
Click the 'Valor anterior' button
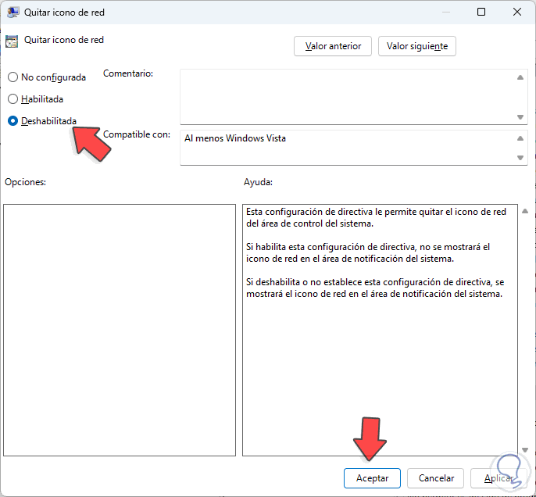[x=333, y=46]
